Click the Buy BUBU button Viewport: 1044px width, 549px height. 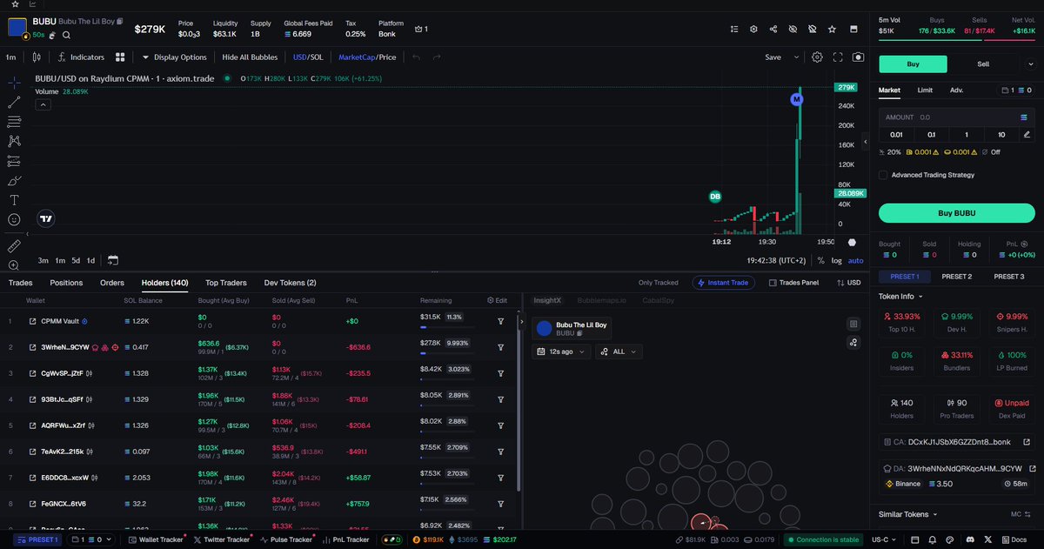pos(956,213)
